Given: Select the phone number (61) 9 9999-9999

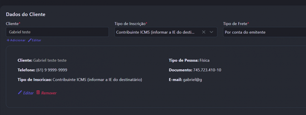Looking at the screenshot, I should 52,70.
